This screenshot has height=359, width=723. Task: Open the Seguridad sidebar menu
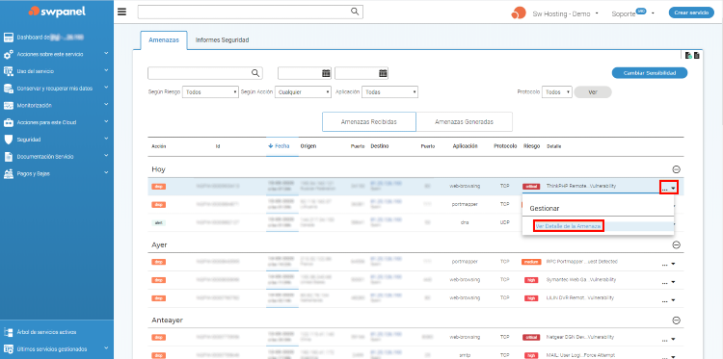(29, 140)
